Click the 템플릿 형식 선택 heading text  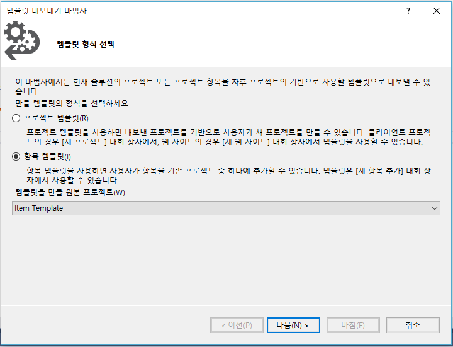tap(86, 44)
